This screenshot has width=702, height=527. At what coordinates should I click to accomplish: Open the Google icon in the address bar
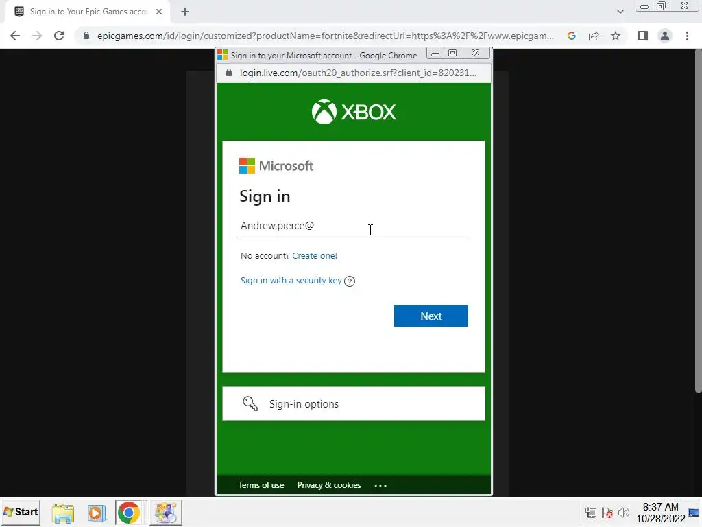pyautogui.click(x=572, y=36)
